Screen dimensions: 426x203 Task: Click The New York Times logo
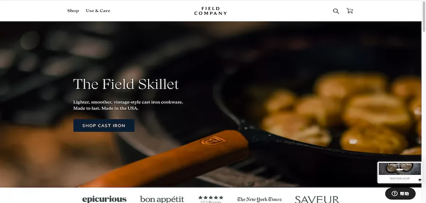(259, 200)
